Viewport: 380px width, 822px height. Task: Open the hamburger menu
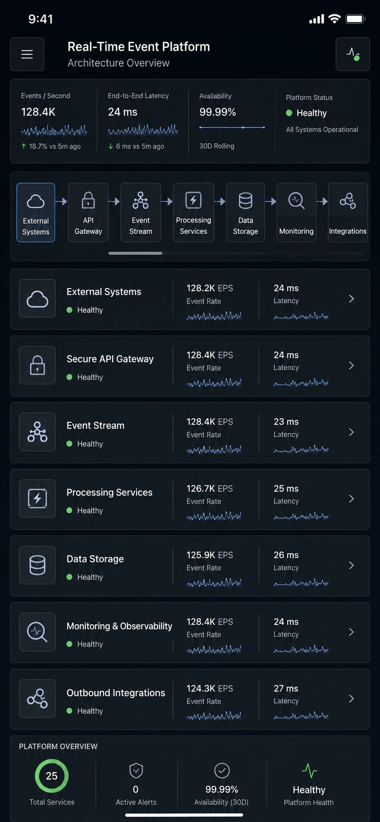tap(27, 54)
